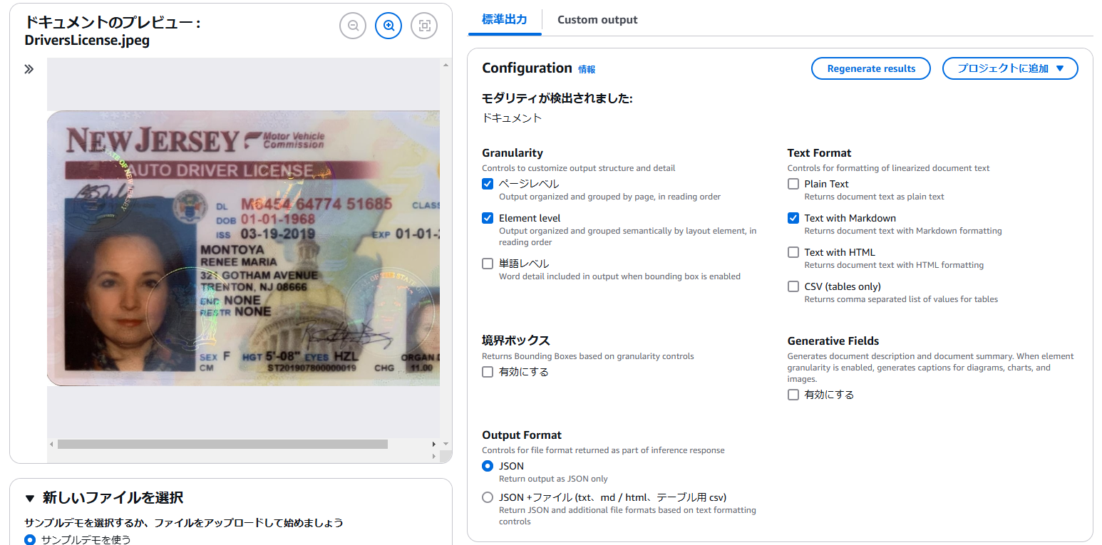Screen dimensions: 1102x545
Task: Enable Text with HTML checkbox
Action: [x=793, y=252]
